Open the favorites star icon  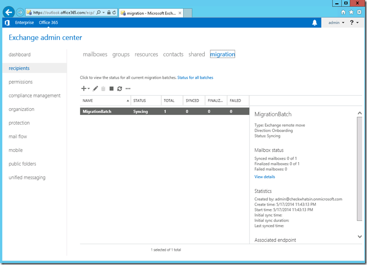(x=351, y=12)
